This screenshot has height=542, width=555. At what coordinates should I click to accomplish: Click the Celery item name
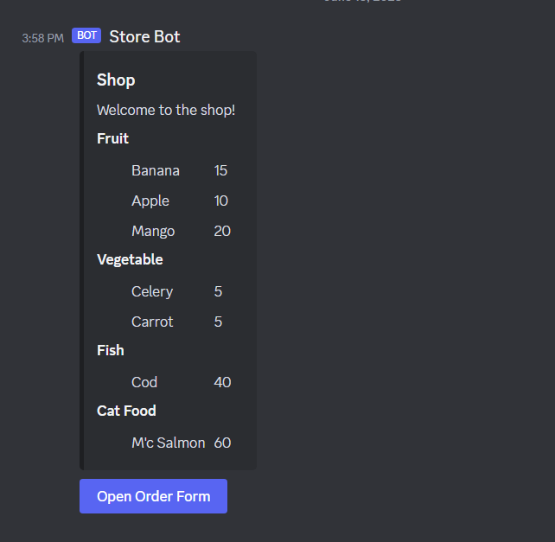click(152, 291)
